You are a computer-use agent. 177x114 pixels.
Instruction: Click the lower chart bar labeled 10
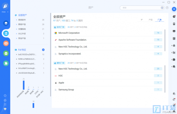[x=33, y=105]
